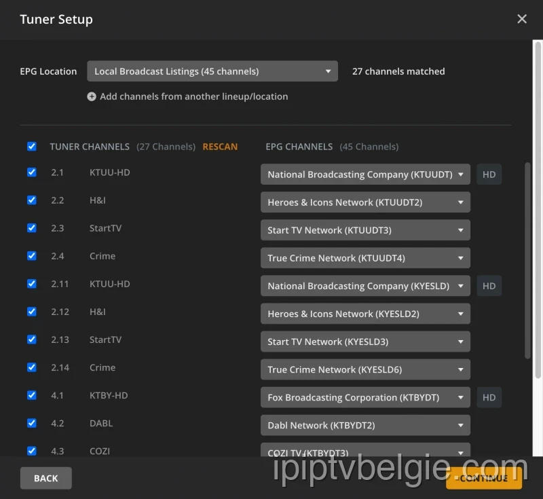Open National Broadcasting Company (KYESLD) dropdown
Viewport: 543px width, 499px height.
[x=365, y=286]
